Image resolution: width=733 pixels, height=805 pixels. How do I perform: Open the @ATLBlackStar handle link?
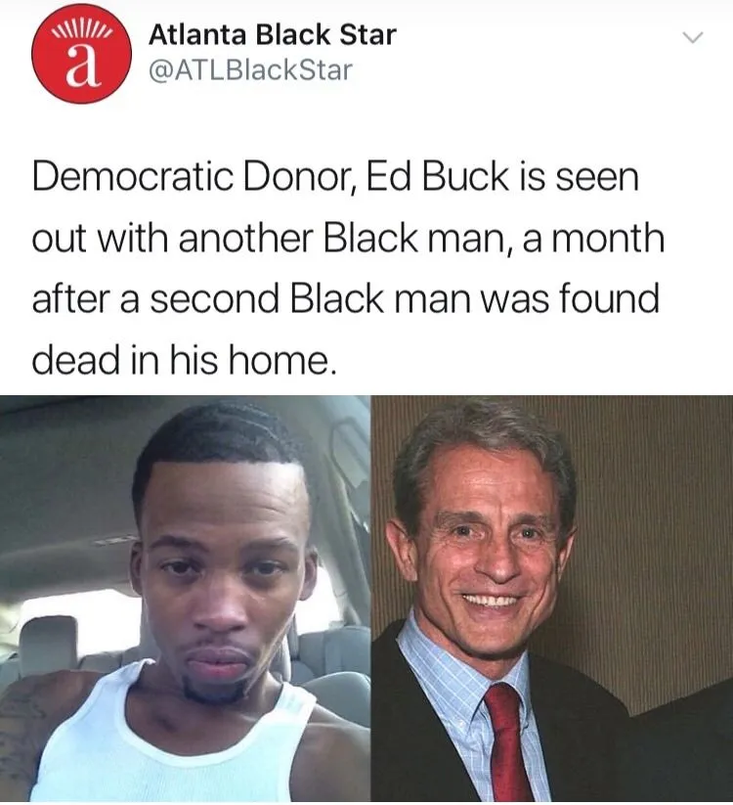click(250, 70)
